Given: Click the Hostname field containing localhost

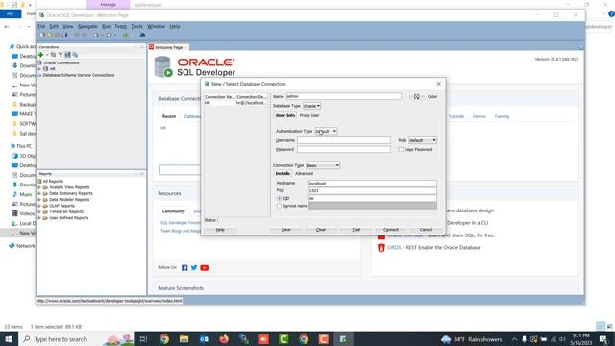Looking at the screenshot, I should point(373,184).
